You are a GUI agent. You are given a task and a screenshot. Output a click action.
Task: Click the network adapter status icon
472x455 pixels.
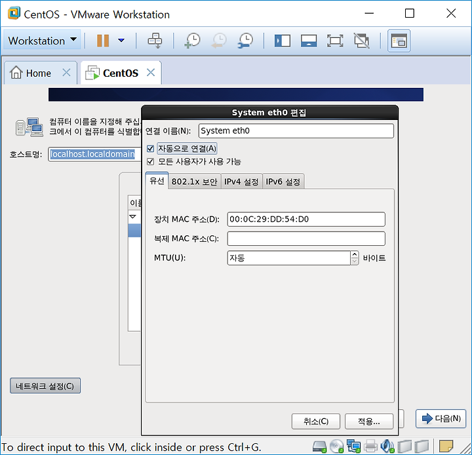pyautogui.click(x=353, y=446)
